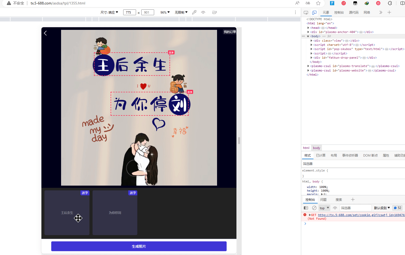Image resolution: width=405 pixels, height=255 pixels.
Task: Click the clear console icon
Action: point(314,208)
